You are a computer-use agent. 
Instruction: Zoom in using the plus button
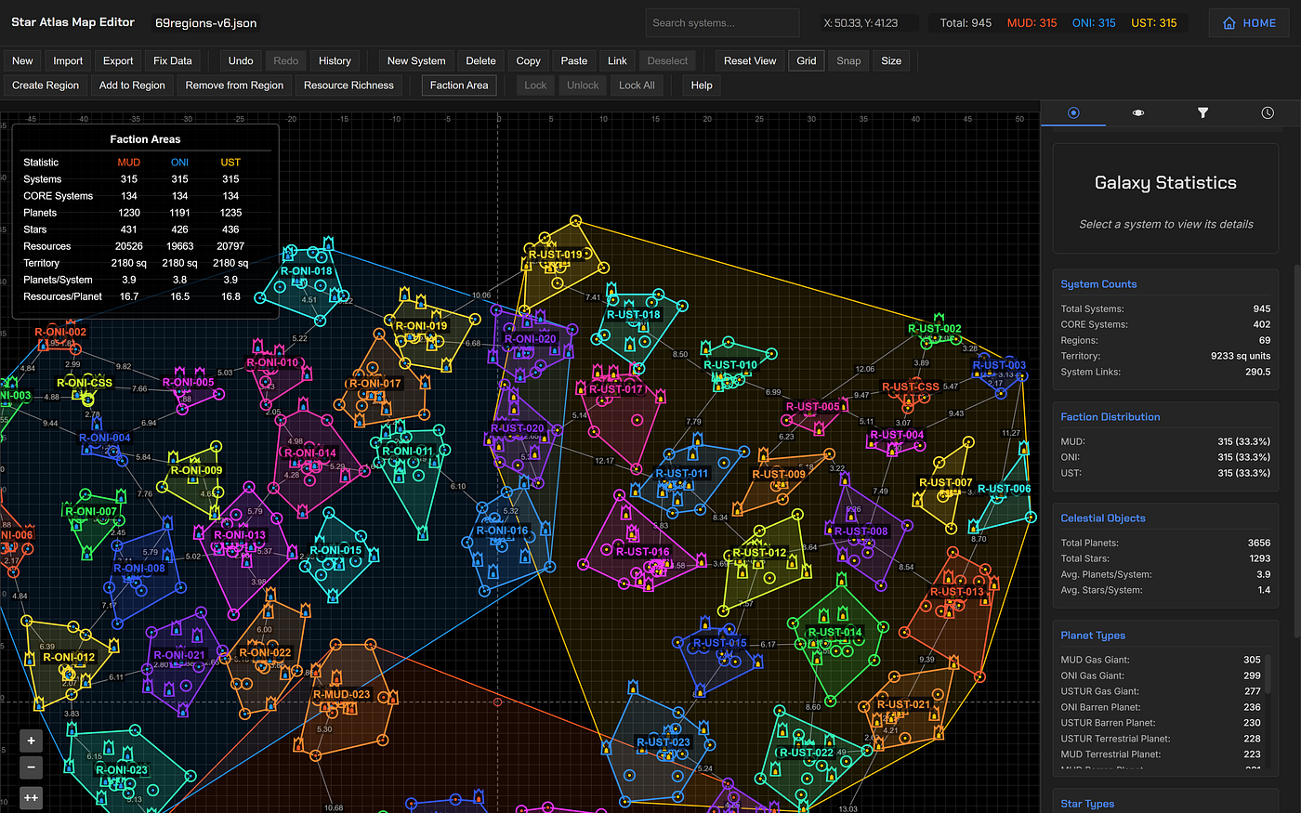(31, 741)
